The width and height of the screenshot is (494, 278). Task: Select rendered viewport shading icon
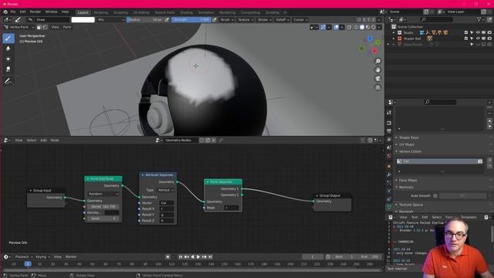374,28
